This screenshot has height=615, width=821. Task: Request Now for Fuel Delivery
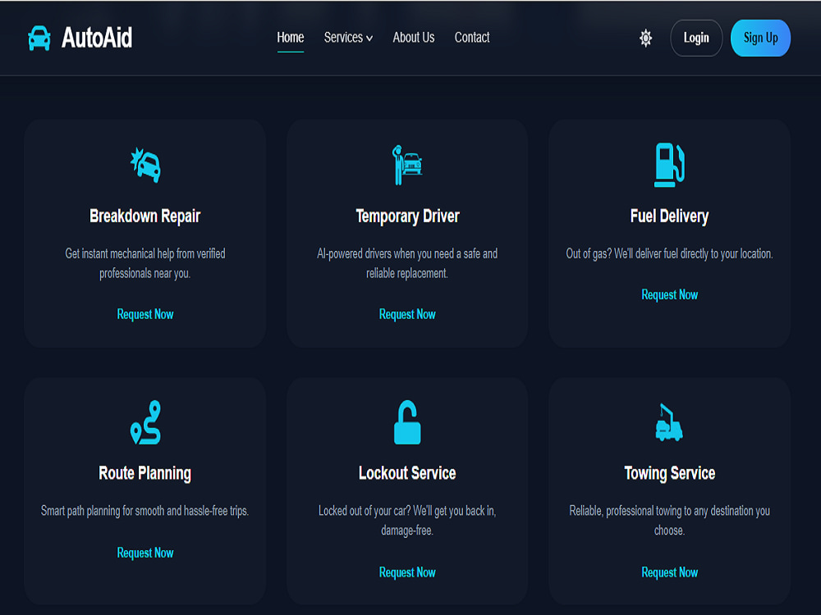[x=670, y=295]
